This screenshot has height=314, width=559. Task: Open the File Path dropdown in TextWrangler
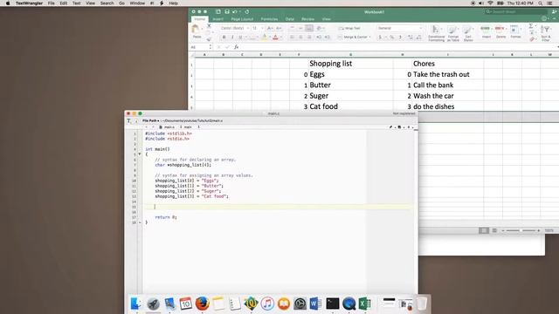pos(150,120)
